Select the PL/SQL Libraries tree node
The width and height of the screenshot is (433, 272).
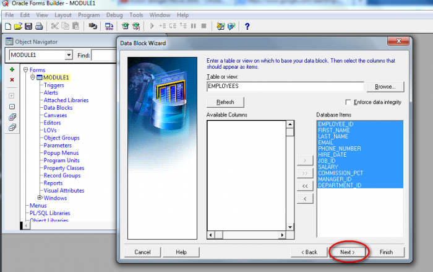click(x=50, y=213)
